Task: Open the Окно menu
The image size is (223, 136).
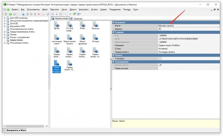Action: pyautogui.click(x=136, y=9)
